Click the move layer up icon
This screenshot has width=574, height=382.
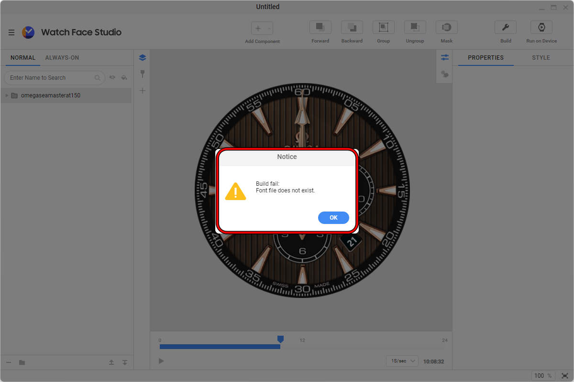coord(111,362)
